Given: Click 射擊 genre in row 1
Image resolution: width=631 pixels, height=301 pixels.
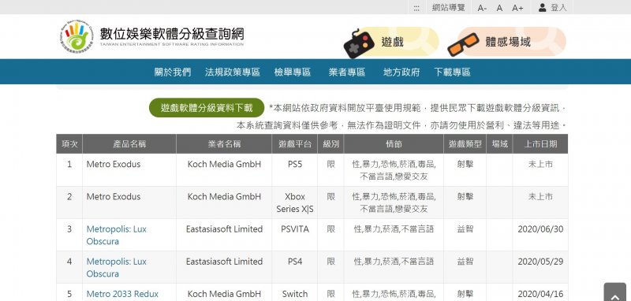Looking at the screenshot, I should coord(465,164).
